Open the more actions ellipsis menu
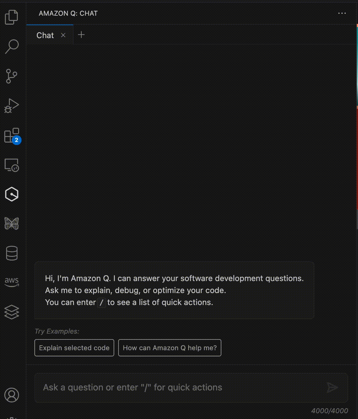 pos(341,13)
